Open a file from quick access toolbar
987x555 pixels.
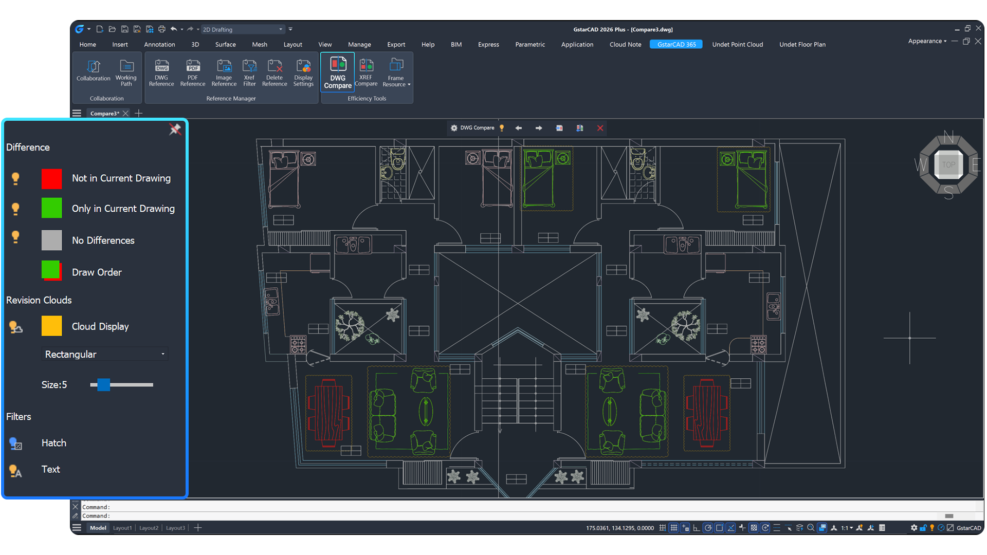pos(112,29)
